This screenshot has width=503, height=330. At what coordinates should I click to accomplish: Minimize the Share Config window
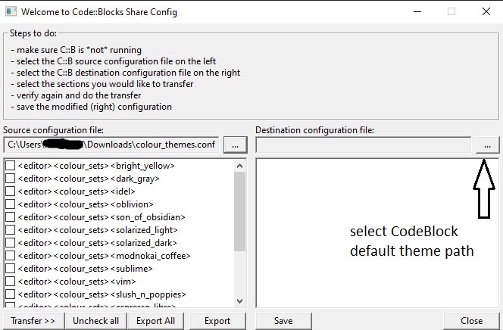pos(417,12)
